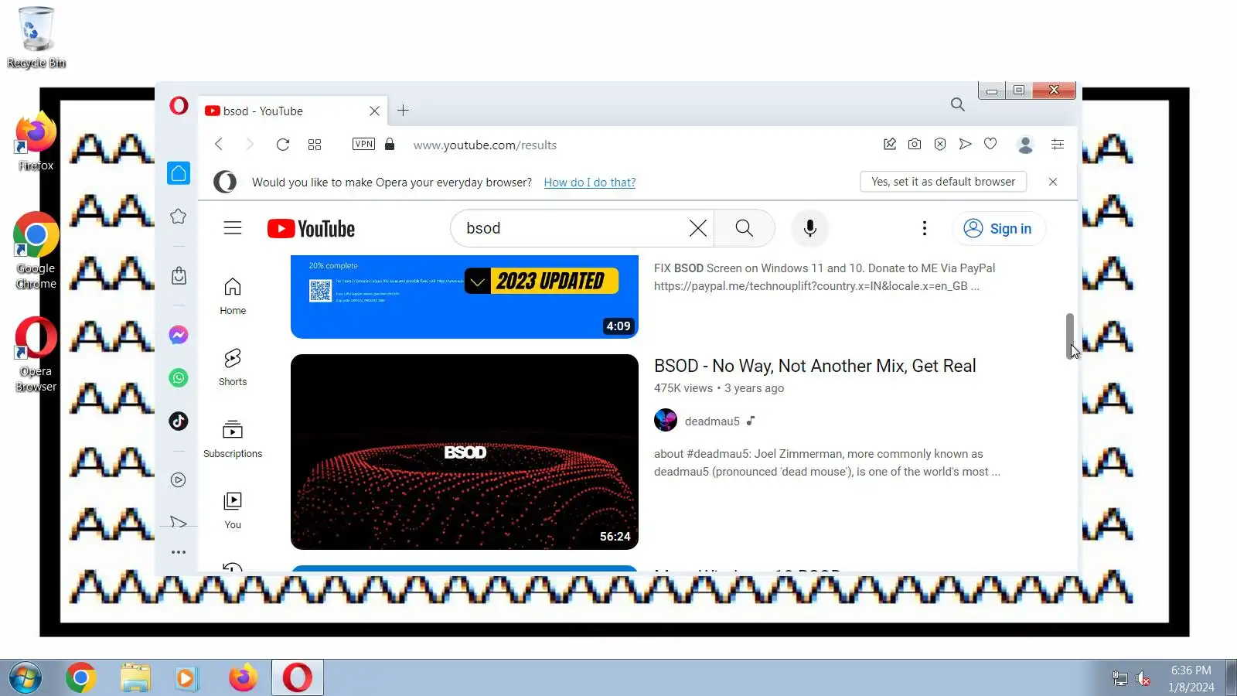Open the Flow send icon in the address bar

click(965, 144)
